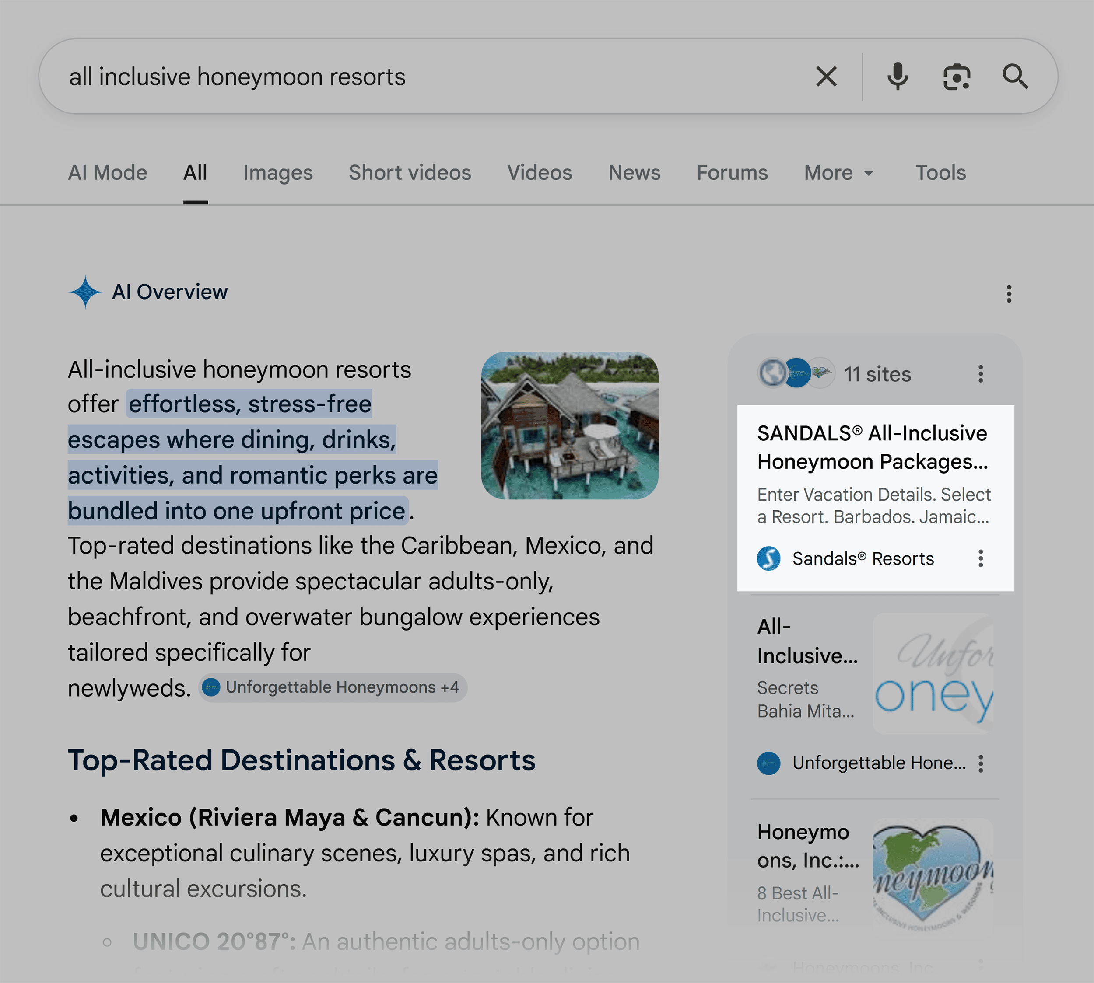
Task: Click the Unforgettable Honeymoons favicon in the sidebar
Action: click(x=768, y=763)
